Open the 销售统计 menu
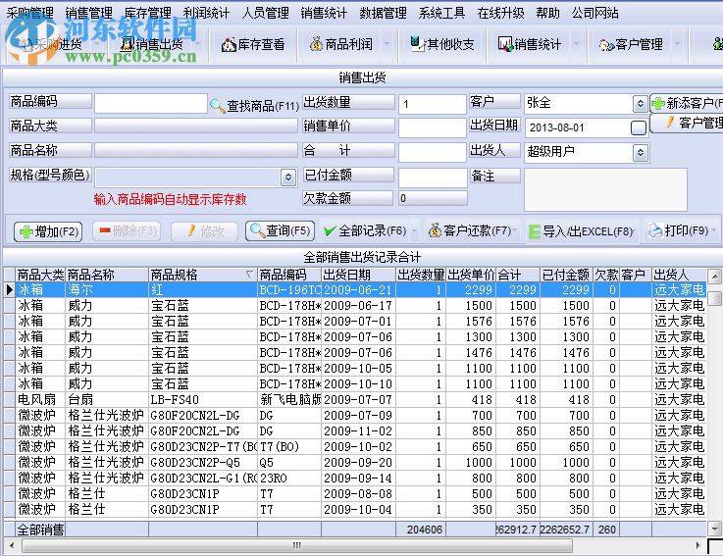Screen dimensions: 723x556 pos(324,13)
